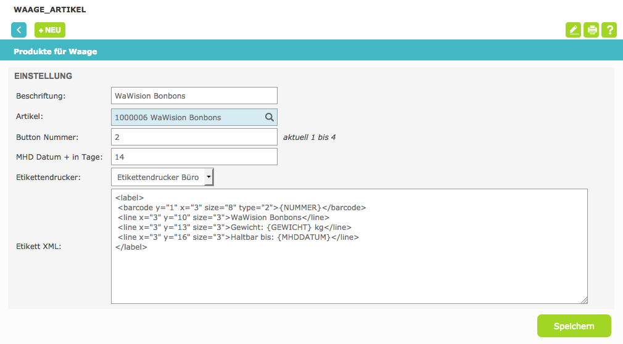Click the EINSTELLUNG section heading
Image resolution: width=623 pixels, height=344 pixels.
pos(43,76)
